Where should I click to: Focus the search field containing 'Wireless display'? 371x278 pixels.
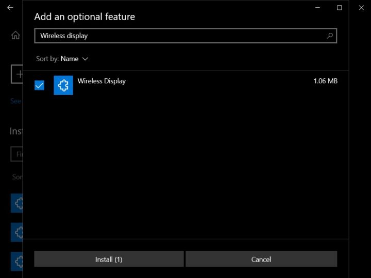(x=180, y=36)
